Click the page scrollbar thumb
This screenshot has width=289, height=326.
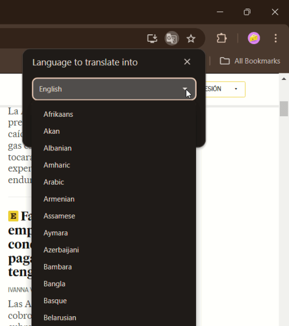[x=284, y=109]
